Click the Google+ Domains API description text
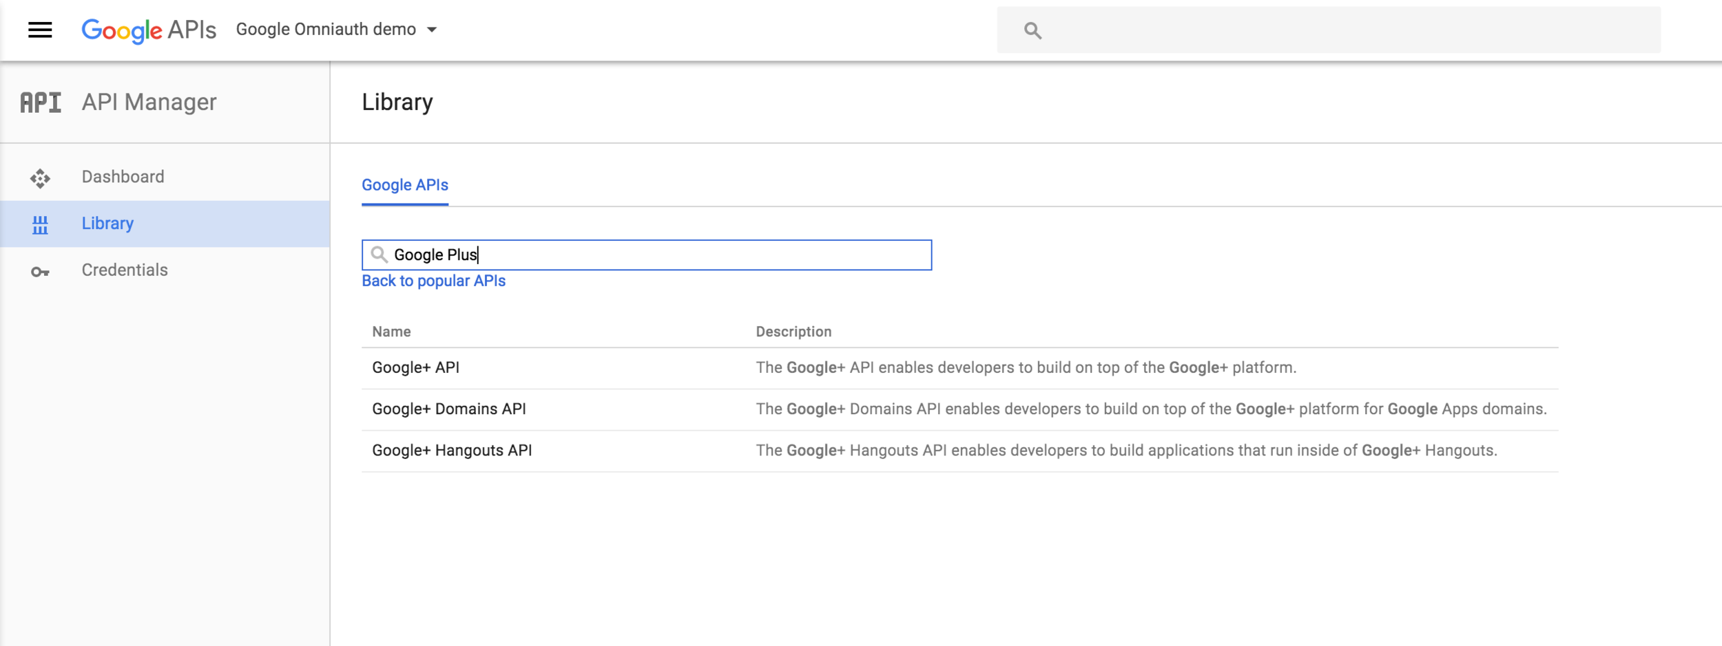Screen dimensions: 1722x646 click(1151, 409)
